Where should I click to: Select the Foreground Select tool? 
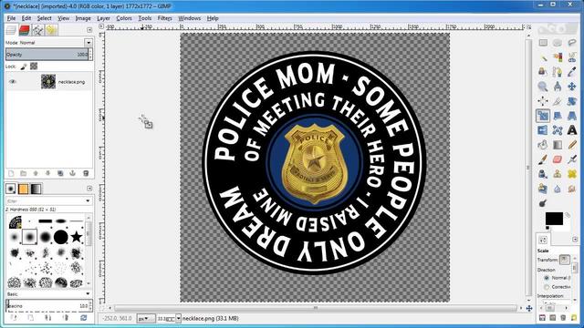tap(543, 72)
